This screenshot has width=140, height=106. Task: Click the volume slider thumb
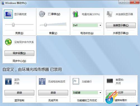click(45, 25)
